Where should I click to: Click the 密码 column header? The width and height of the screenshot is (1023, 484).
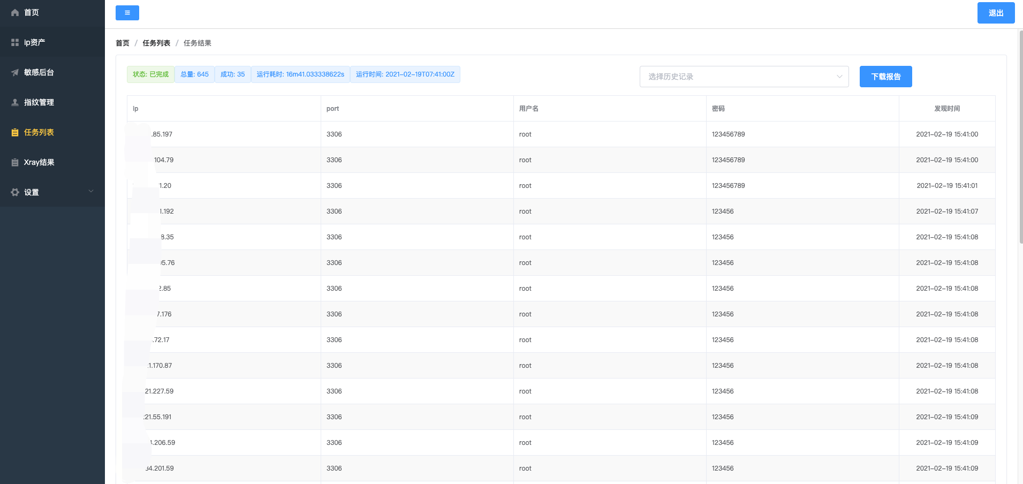point(802,109)
